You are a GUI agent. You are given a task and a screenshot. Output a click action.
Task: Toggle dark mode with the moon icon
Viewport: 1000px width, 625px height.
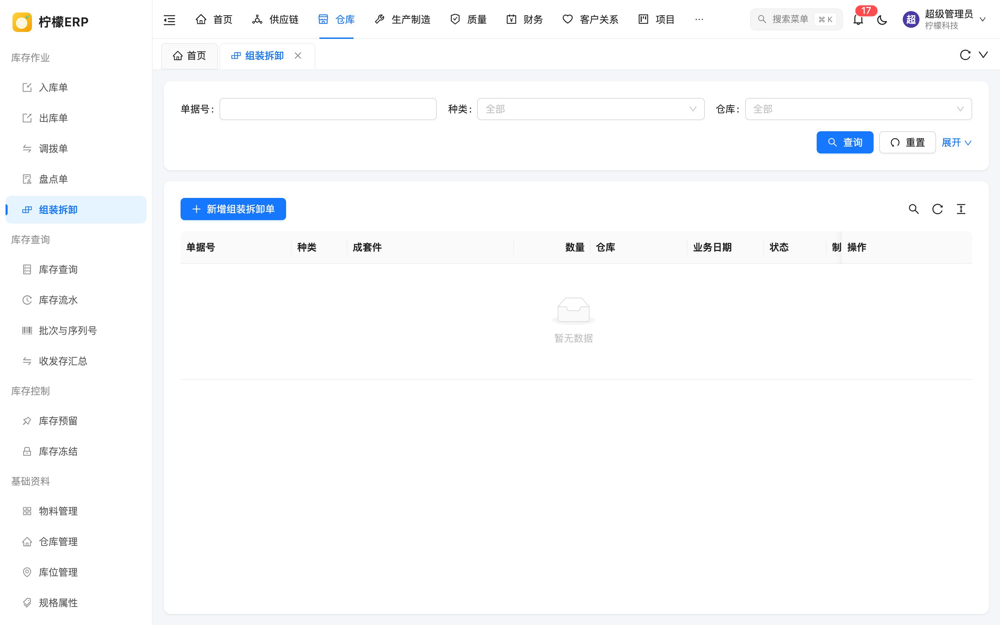[x=882, y=19]
